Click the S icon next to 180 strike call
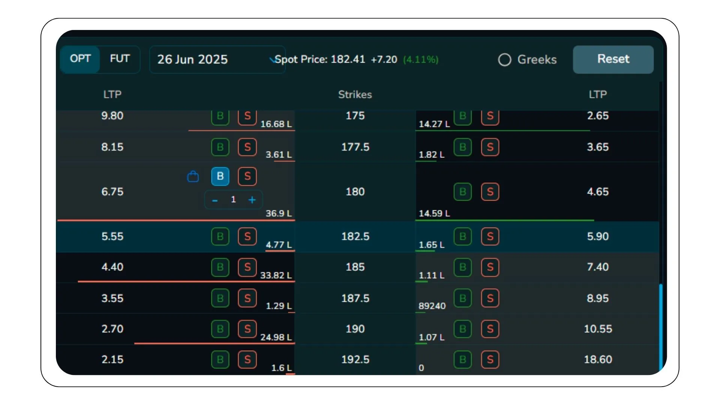The height and width of the screenshot is (405, 720). tap(247, 176)
